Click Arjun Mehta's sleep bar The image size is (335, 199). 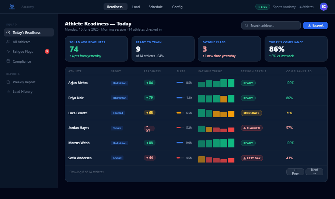tap(180, 83)
